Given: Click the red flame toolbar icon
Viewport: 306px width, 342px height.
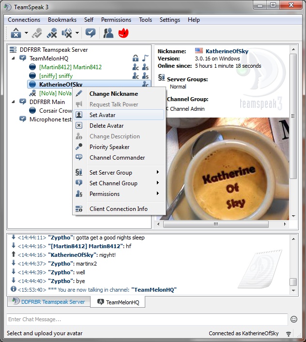Looking at the screenshot, I should tap(123, 33).
